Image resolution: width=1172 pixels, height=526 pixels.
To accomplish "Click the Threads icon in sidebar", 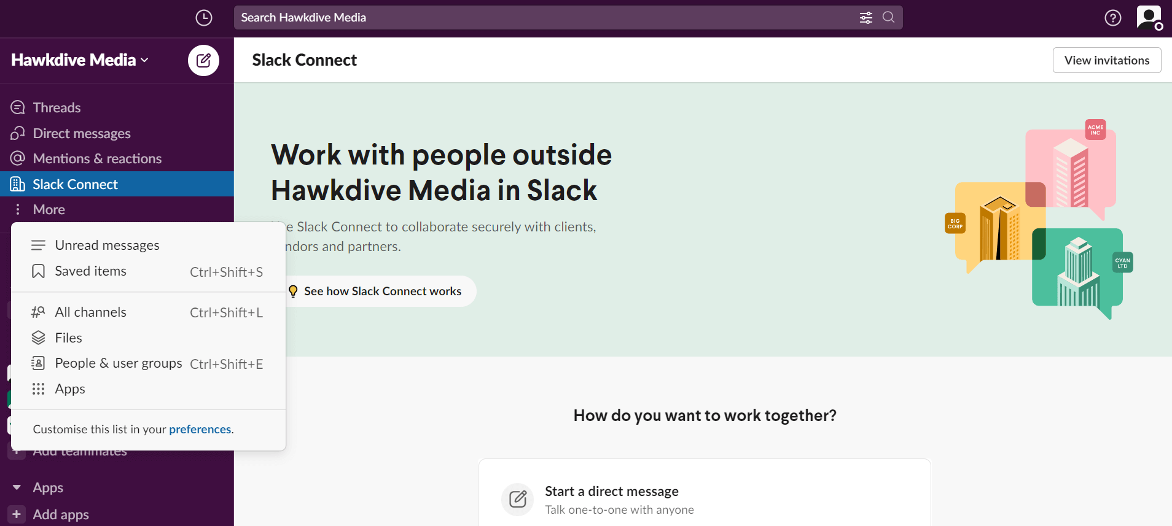I will pos(18,107).
